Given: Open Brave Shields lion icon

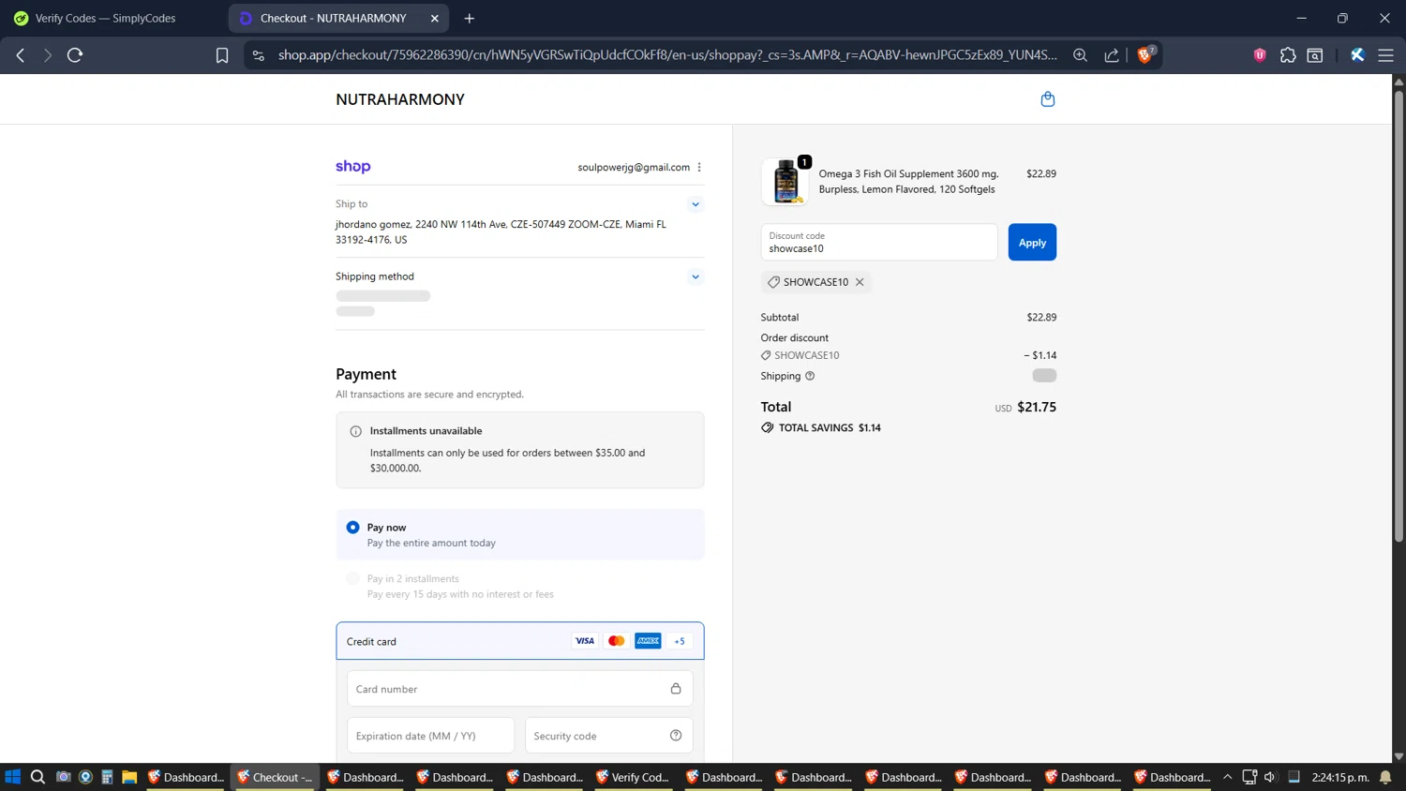Looking at the screenshot, I should (x=1144, y=55).
